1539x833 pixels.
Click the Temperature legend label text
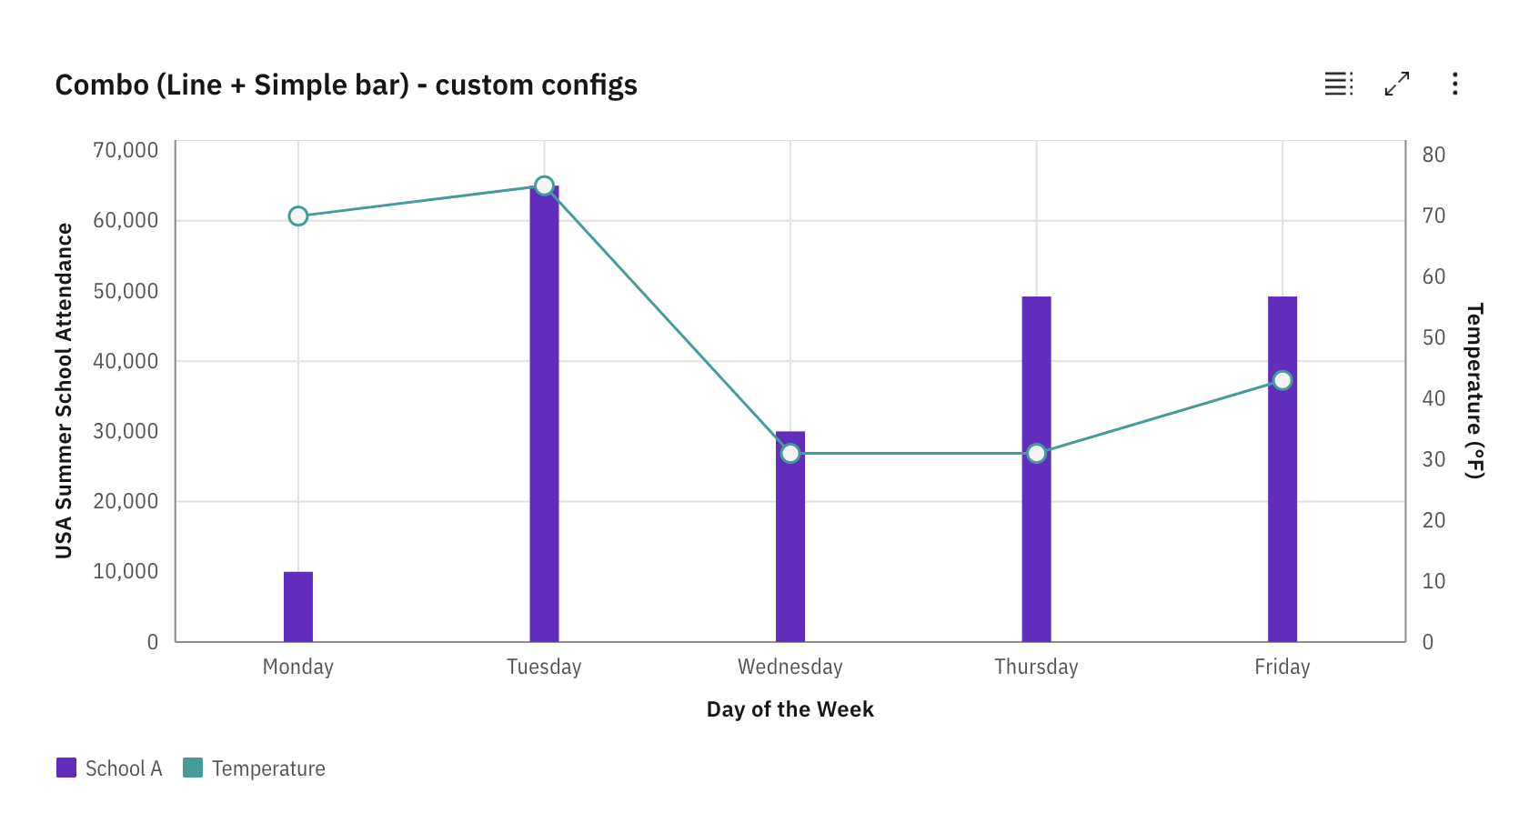point(268,768)
